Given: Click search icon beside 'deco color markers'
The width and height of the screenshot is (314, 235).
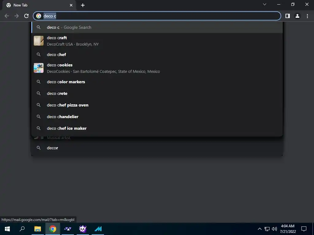Looking at the screenshot, I should [x=39, y=82].
